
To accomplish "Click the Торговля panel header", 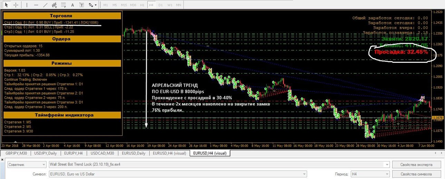I will (62, 16).
